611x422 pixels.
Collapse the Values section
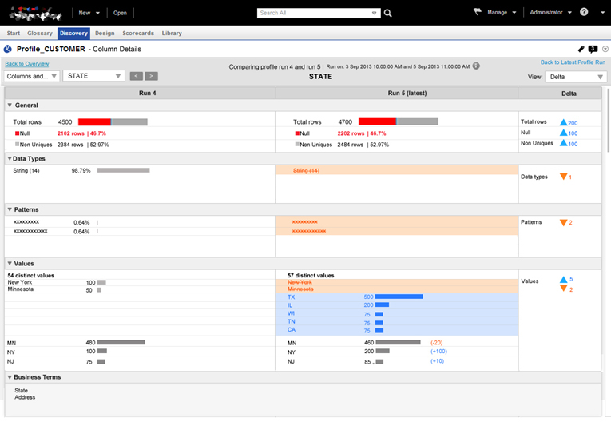pos(10,263)
